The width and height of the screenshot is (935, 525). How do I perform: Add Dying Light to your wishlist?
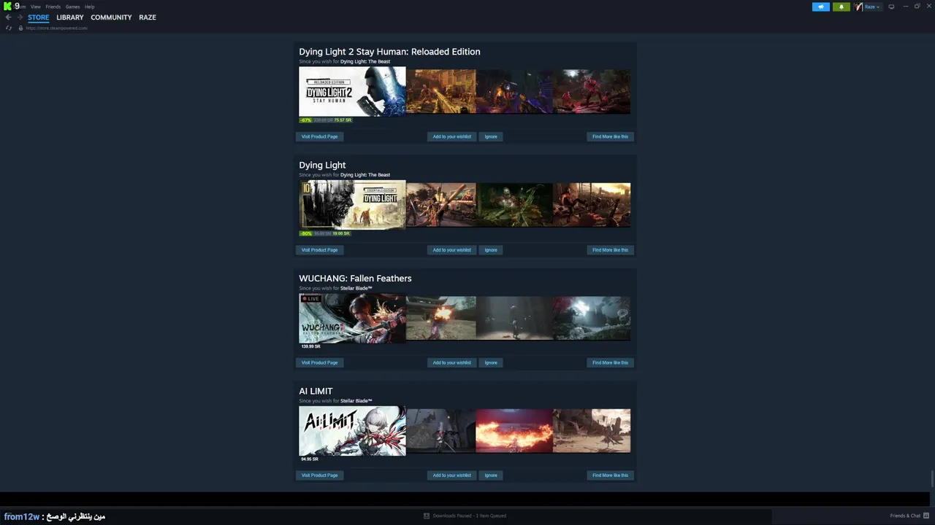pyautogui.click(x=452, y=249)
